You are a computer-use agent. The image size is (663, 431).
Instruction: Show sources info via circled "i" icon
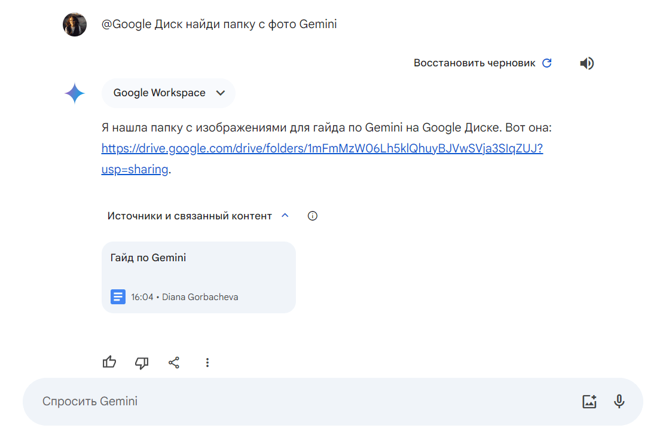click(312, 216)
